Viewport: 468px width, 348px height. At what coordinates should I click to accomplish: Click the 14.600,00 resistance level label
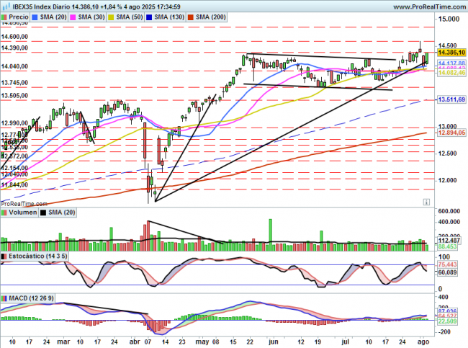[14, 37]
